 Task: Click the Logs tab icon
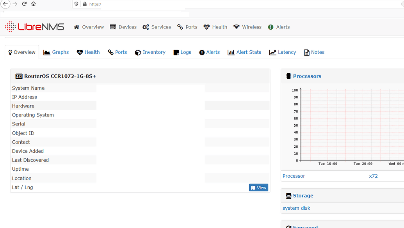click(x=176, y=53)
